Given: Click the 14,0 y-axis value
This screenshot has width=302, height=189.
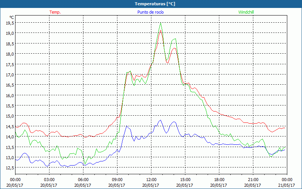Looking at the screenshot, I should (9, 137).
